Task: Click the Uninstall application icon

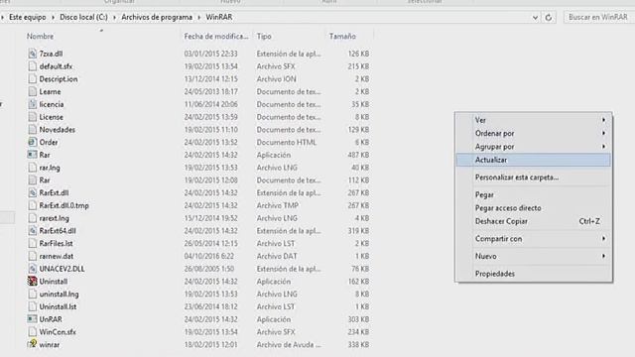Action: 33,282
